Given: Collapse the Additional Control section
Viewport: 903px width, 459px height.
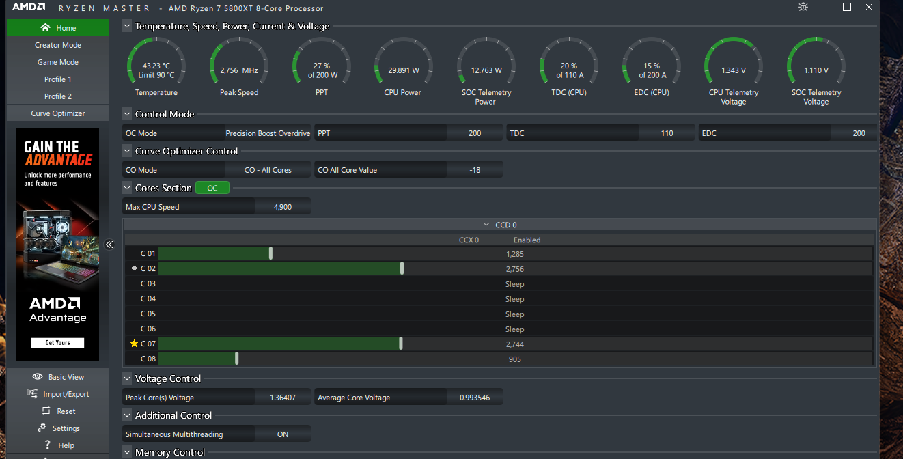Looking at the screenshot, I should tap(127, 415).
